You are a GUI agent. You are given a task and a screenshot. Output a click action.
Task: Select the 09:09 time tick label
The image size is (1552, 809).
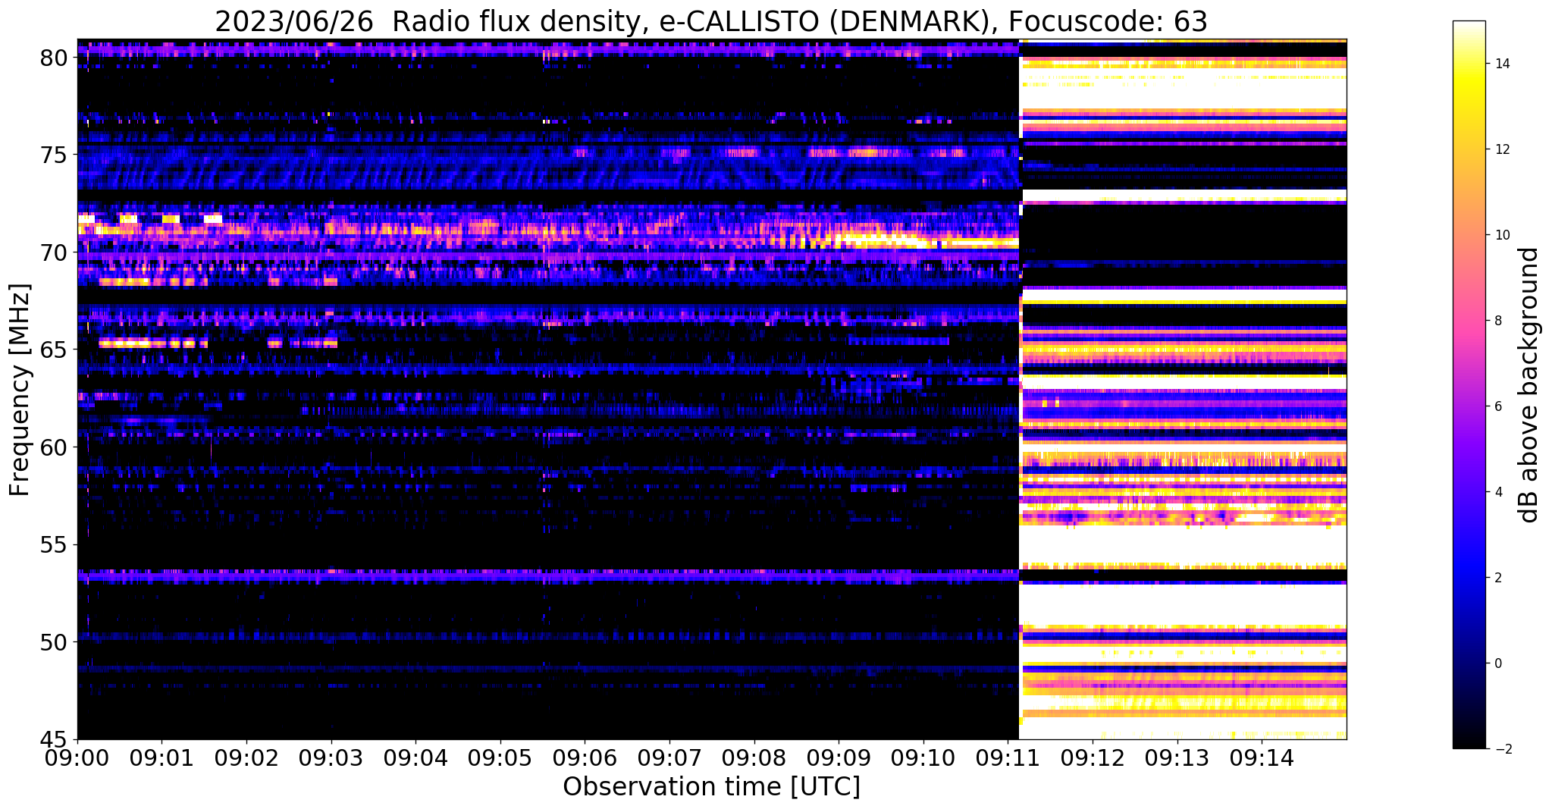point(839,757)
